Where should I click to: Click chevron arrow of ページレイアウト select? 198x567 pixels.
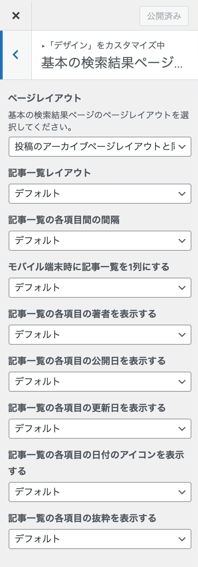pos(182,147)
